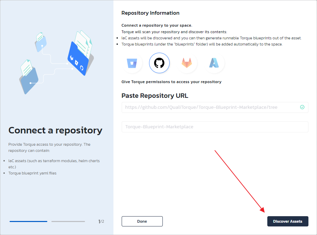The image size is (317, 235).
Task: Click the Paste Repository URL label
Action: [x=155, y=96]
